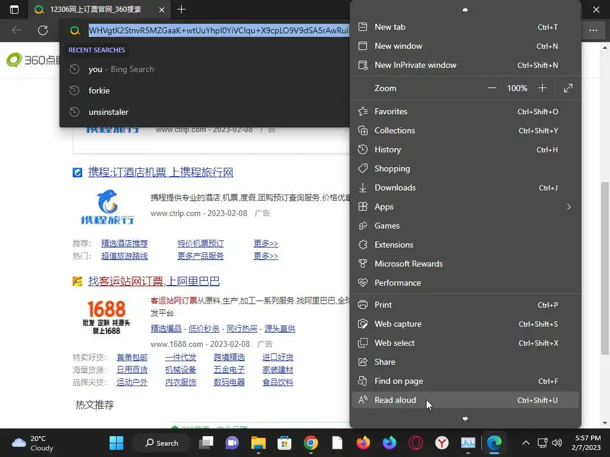Choose recent search 'you - Bing Search'

tap(205, 69)
